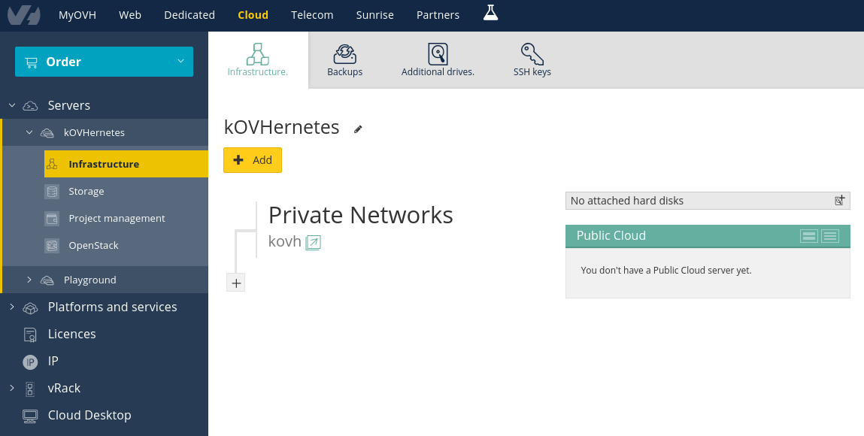864x436 pixels.
Task: Click the vRack icon
Action: [30, 389]
